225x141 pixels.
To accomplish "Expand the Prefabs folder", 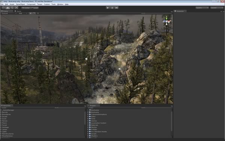I will tap(88, 129).
